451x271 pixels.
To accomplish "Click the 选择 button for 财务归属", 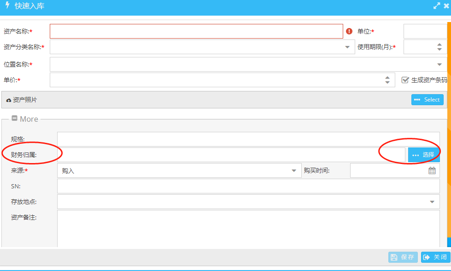I will 424,155.
